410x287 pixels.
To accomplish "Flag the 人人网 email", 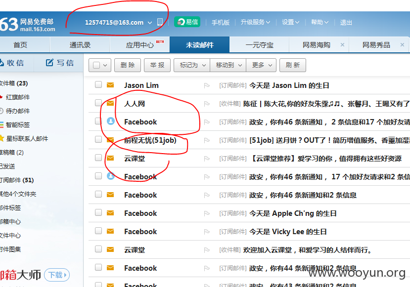I will 207,104.
